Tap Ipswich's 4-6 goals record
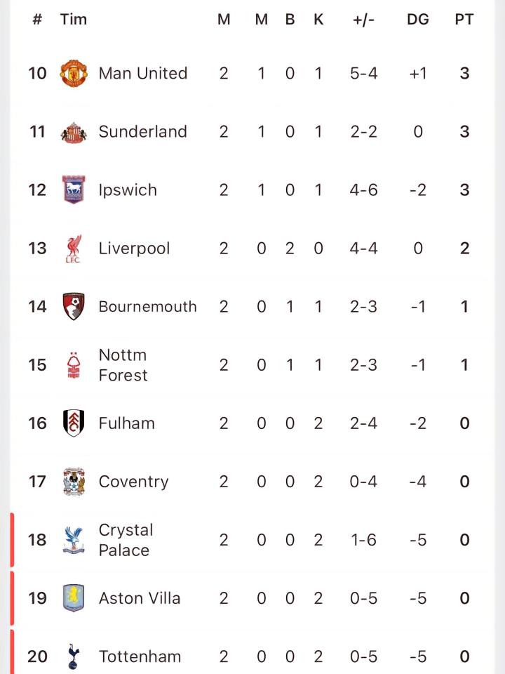Image resolution: width=505 pixels, height=674 pixels. click(x=363, y=190)
